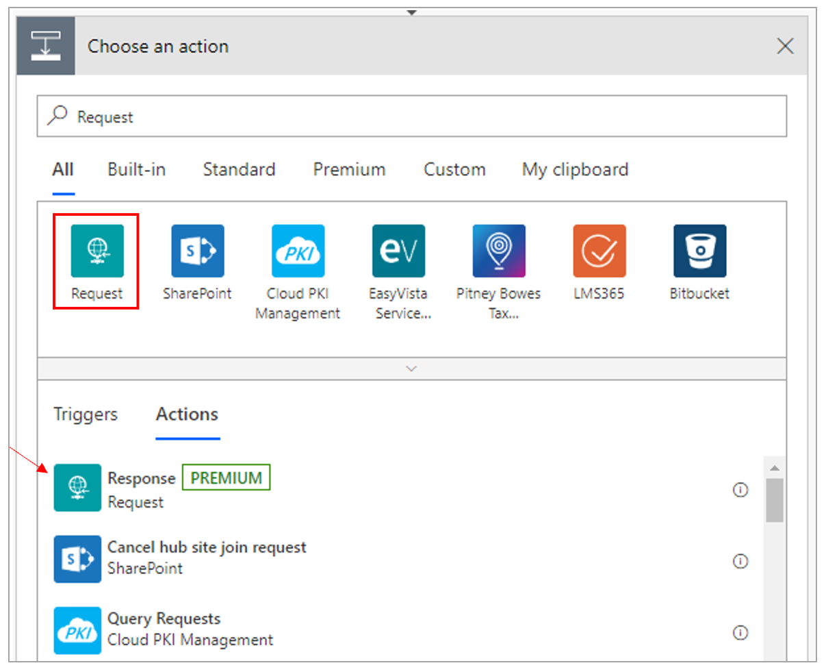Click the Response action's Request icon
Image resolution: width=826 pixels, height=672 pixels.
(x=77, y=488)
